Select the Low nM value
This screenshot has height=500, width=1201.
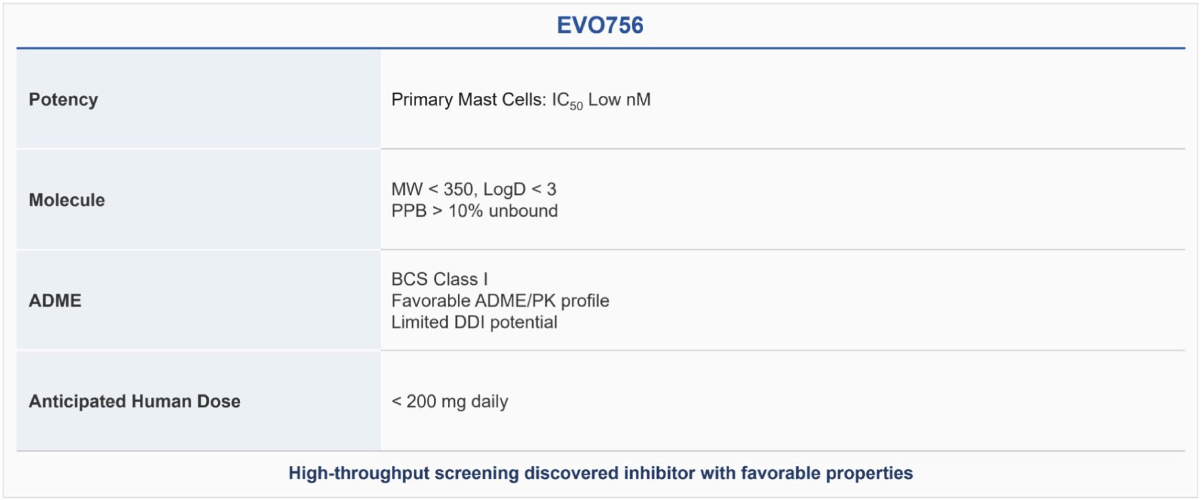click(x=619, y=100)
